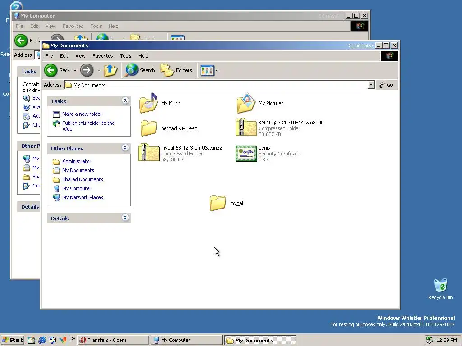Go to My Computer in Other Places
This screenshot has width=462, height=346.
pyautogui.click(x=77, y=188)
